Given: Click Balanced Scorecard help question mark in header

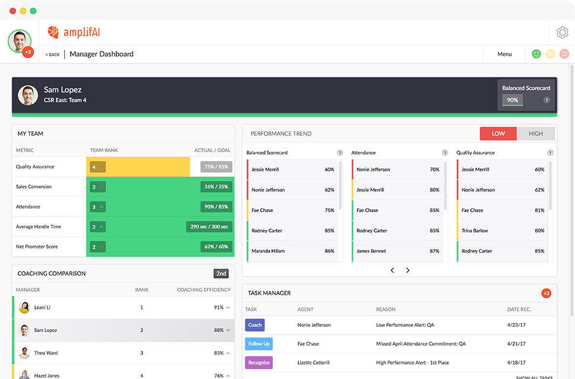Looking at the screenshot, I should [x=547, y=100].
